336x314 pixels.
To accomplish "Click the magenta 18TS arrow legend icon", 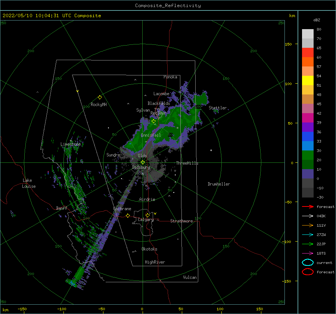I will (308, 254).
